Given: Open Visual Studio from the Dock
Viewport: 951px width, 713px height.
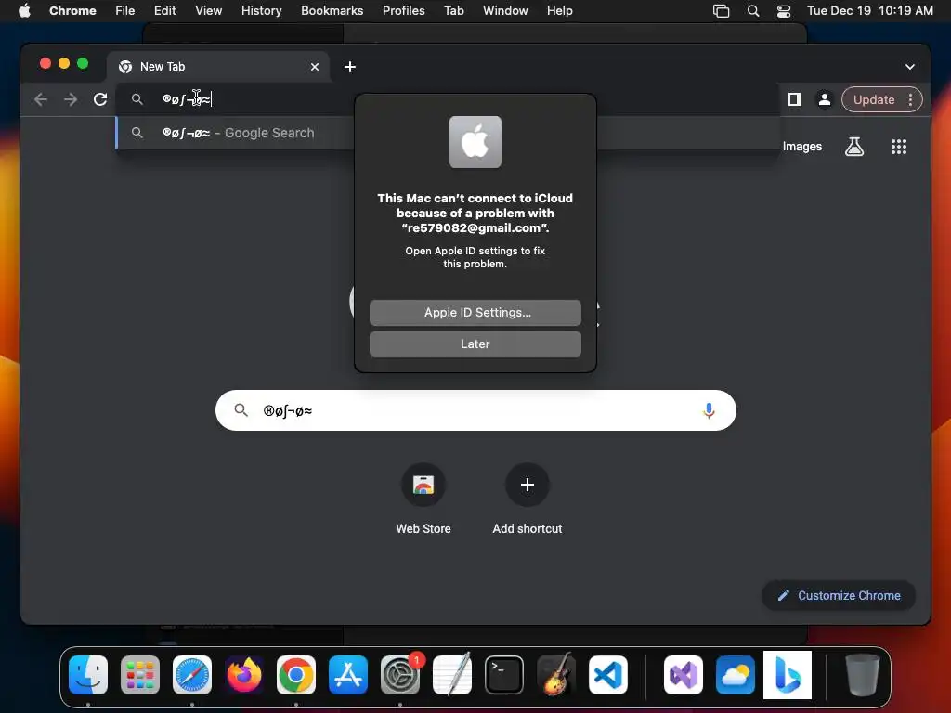Looking at the screenshot, I should click(x=684, y=675).
